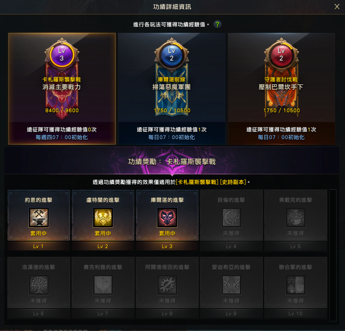Select the 卡札羅斯襲擊戰 purple banner card

[x=62, y=89]
